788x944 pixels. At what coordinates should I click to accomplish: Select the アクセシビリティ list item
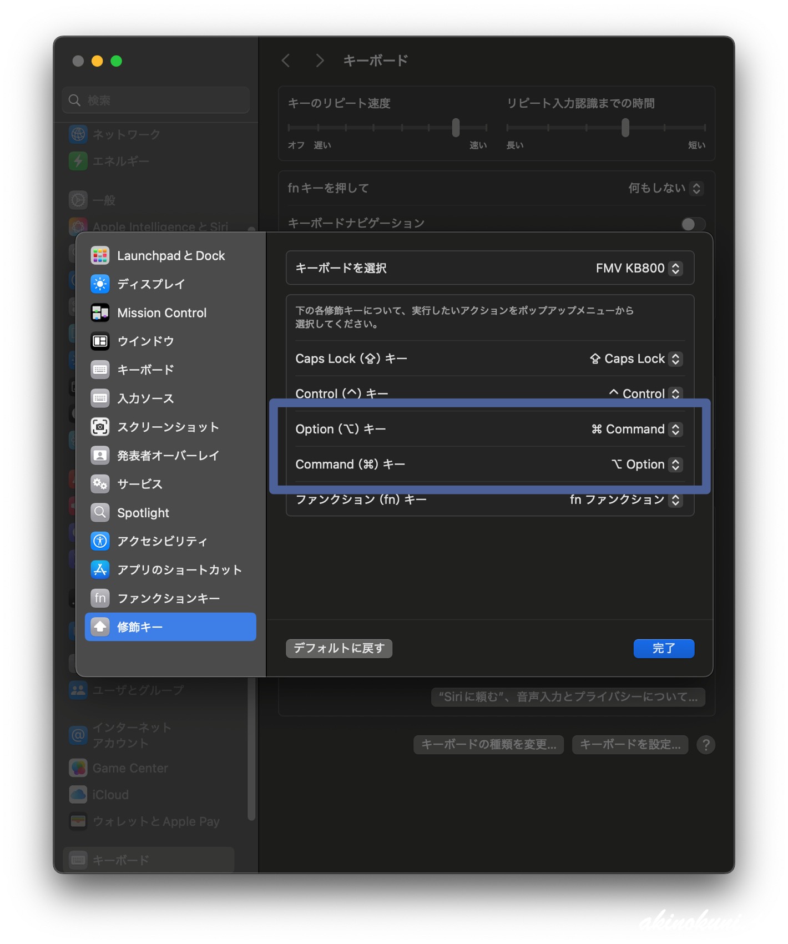coord(170,541)
